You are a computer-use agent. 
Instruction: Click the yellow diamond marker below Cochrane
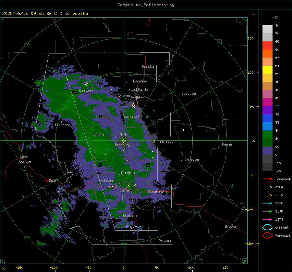point(111,187)
